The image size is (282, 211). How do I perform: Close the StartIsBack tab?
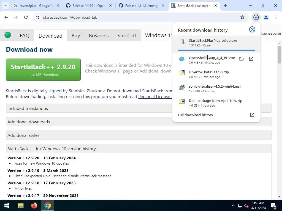pyautogui.click(x=216, y=5)
